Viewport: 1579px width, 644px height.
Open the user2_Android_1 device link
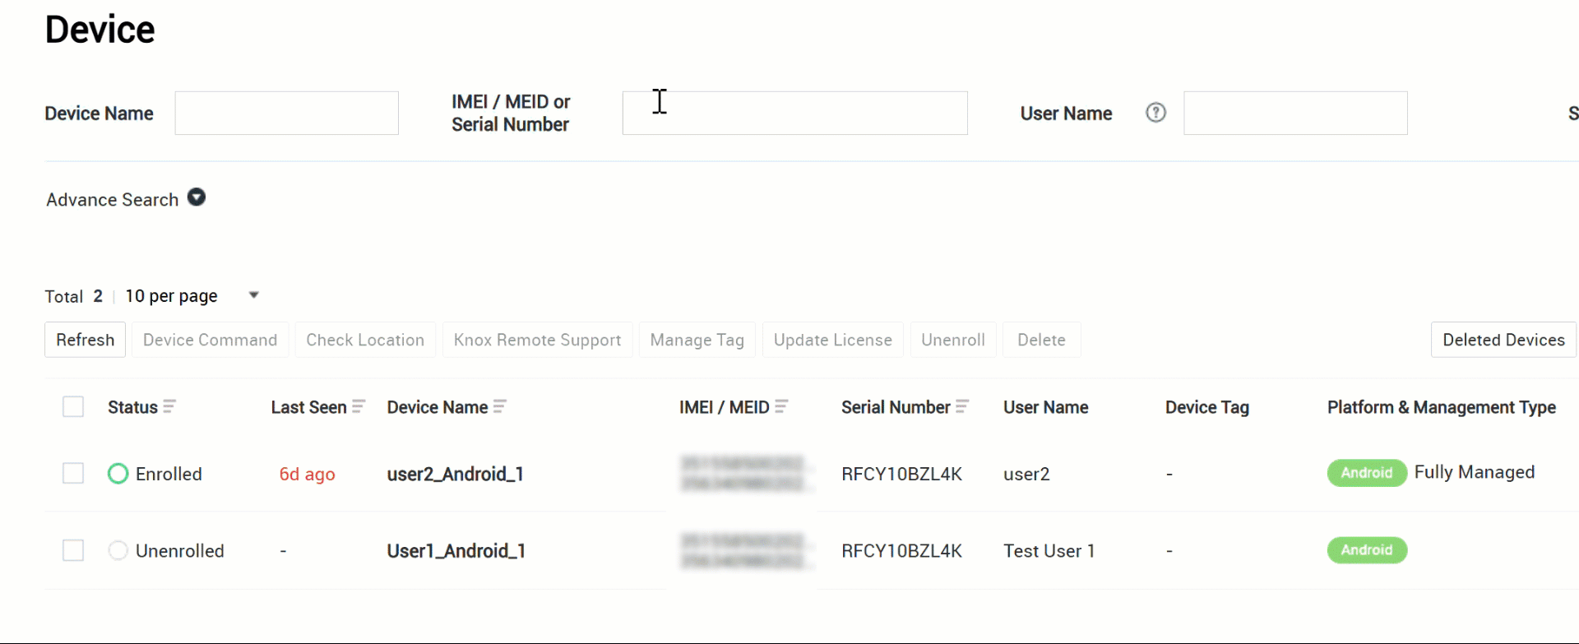(455, 474)
